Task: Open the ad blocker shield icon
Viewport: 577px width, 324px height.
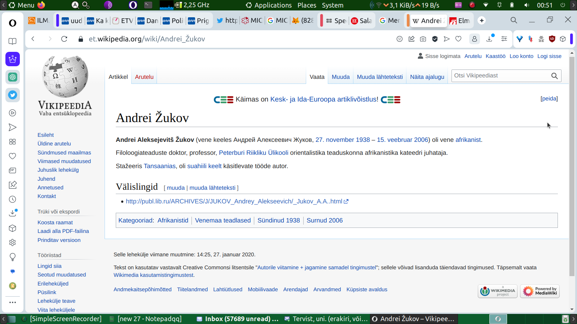Action: click(435, 39)
